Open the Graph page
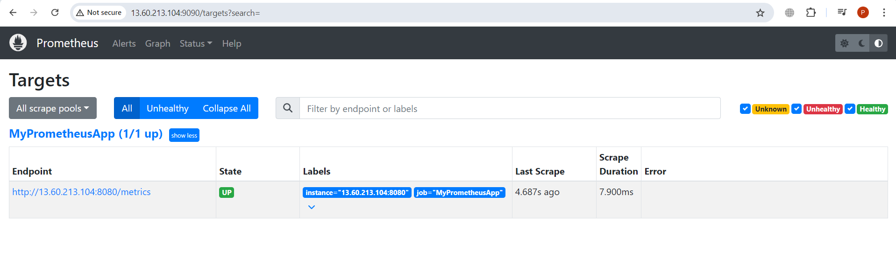The image size is (896, 273). 157,43
